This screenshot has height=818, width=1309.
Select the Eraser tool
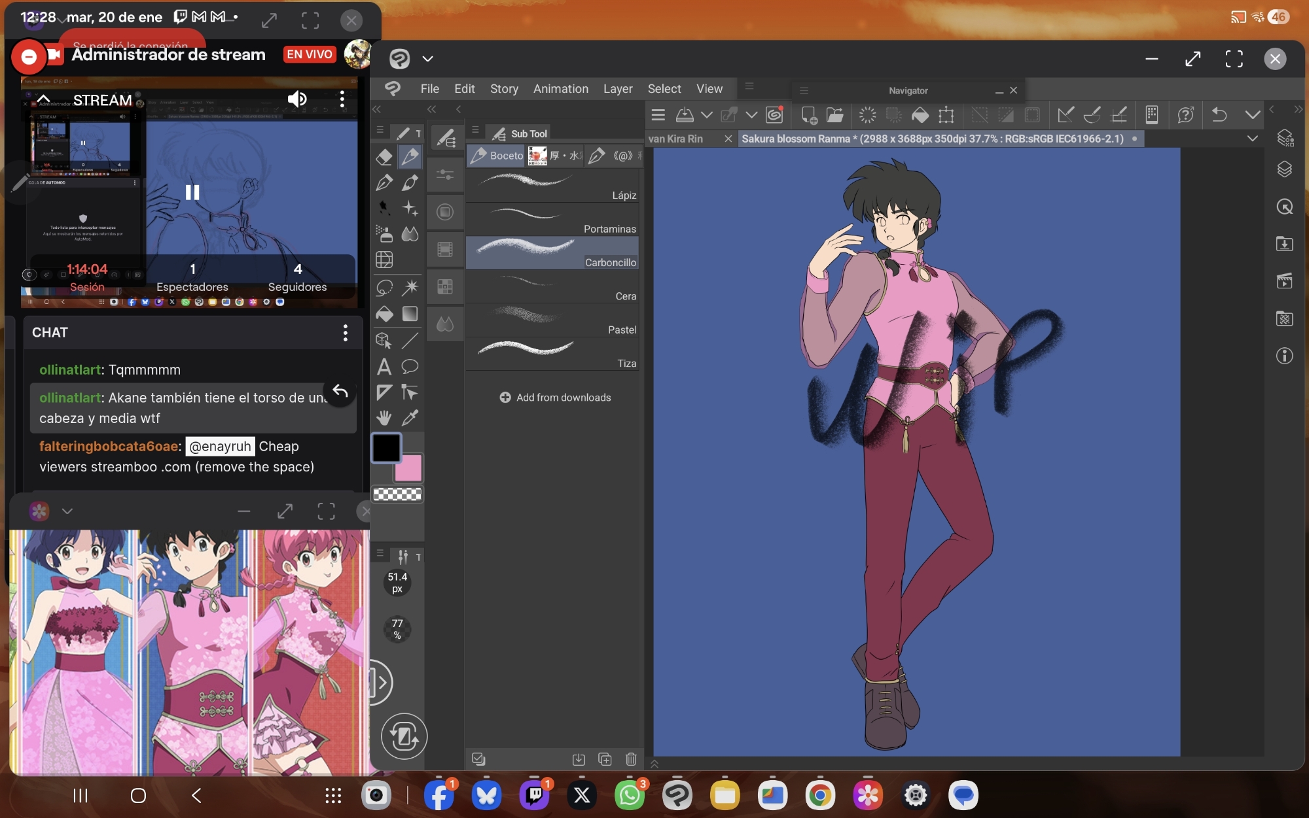click(384, 157)
